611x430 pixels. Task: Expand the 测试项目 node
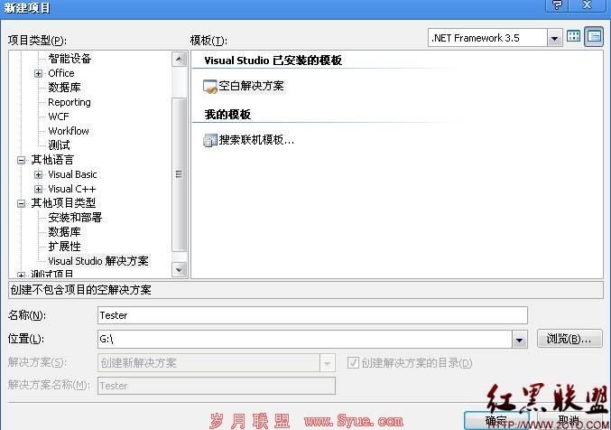point(22,275)
